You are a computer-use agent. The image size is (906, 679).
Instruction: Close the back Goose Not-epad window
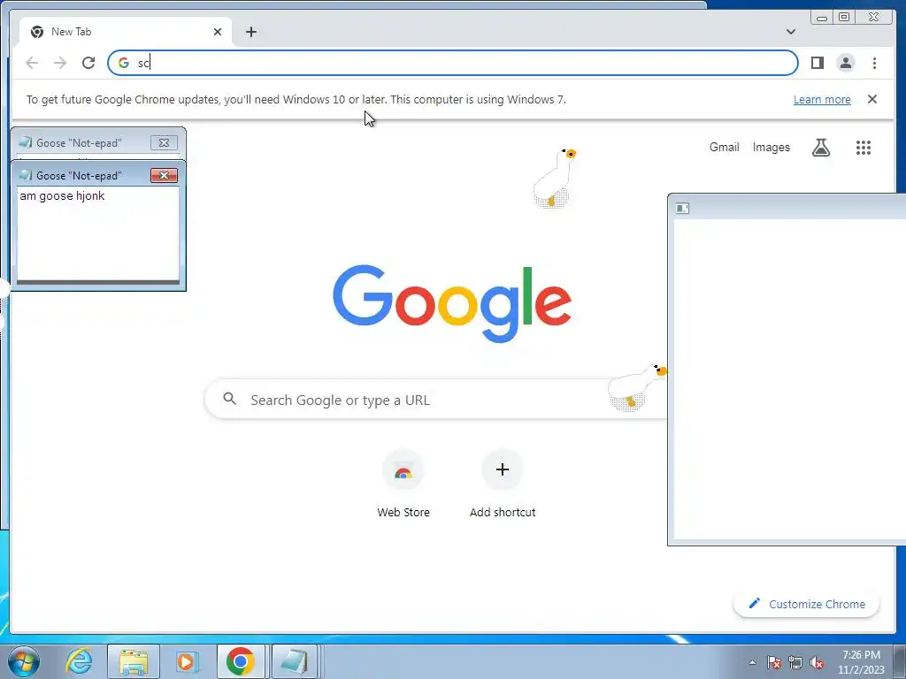point(164,142)
